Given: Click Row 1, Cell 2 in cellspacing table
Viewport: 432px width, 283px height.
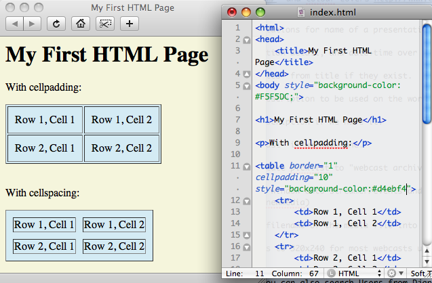Looking at the screenshot, I should pos(114,225).
